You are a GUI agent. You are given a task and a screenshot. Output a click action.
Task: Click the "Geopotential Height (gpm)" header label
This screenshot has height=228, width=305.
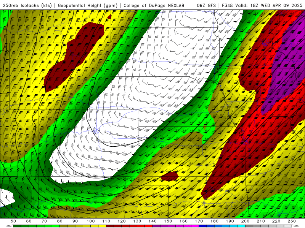tap(88, 6)
